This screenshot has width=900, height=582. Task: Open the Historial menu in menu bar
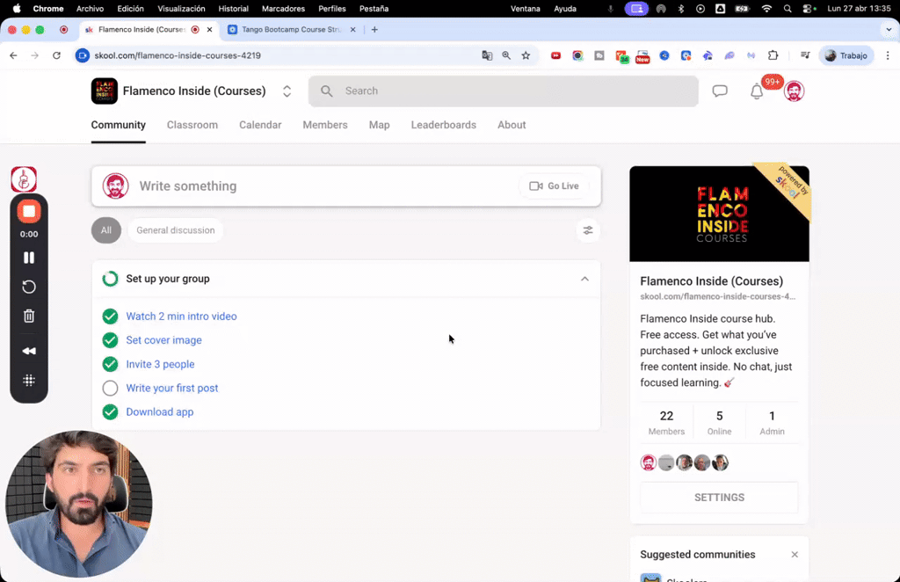click(x=233, y=9)
